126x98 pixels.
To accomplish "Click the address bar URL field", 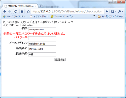I will tap(68, 11).
